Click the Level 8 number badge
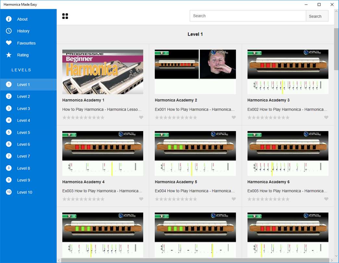This screenshot has height=263, width=339. coord(9,168)
